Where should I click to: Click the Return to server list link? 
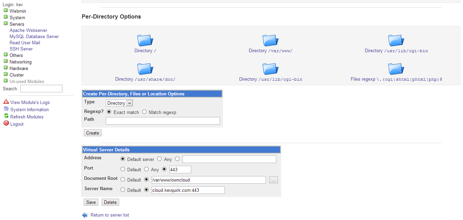(x=109, y=215)
